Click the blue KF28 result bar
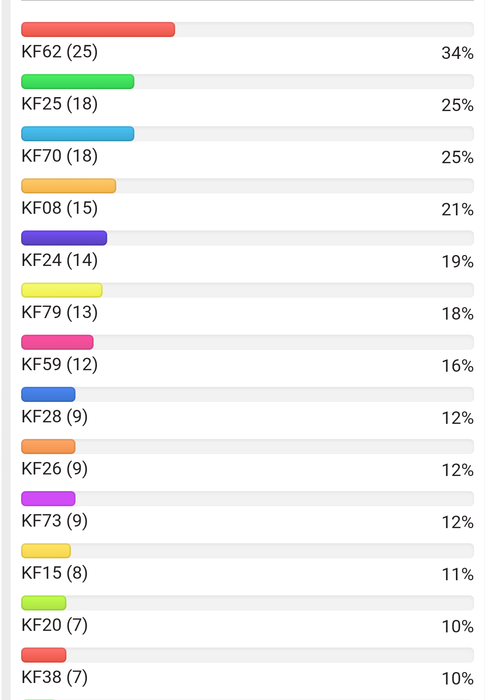This screenshot has width=485, height=700. (48, 394)
